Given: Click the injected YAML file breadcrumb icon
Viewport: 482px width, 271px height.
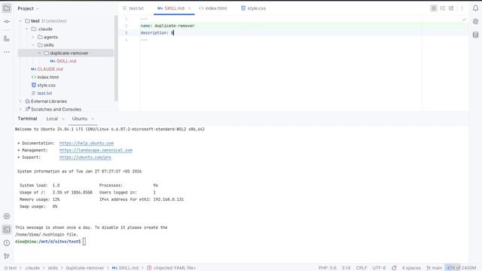Looking at the screenshot, I should point(149,268).
